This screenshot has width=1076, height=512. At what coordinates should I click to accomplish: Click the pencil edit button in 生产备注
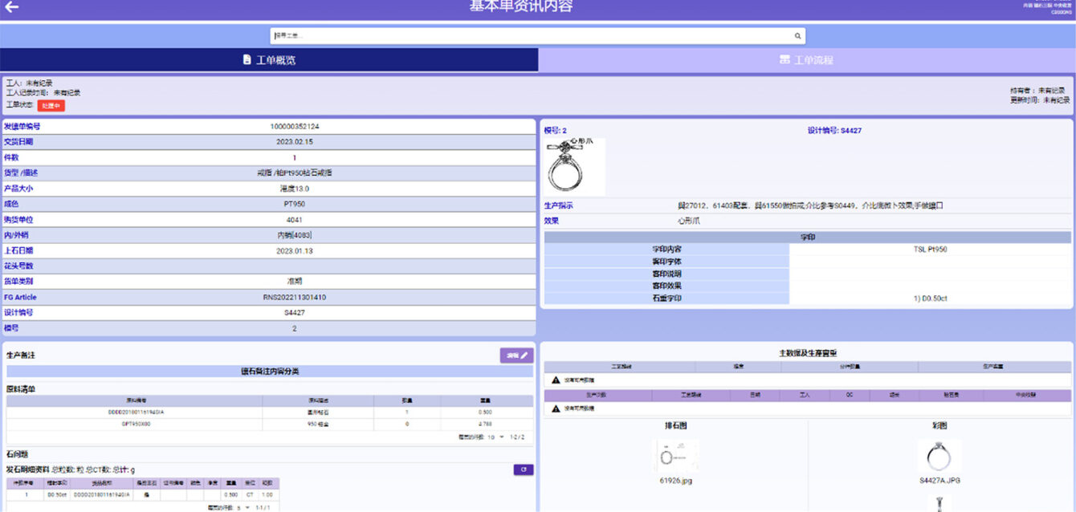click(x=516, y=356)
